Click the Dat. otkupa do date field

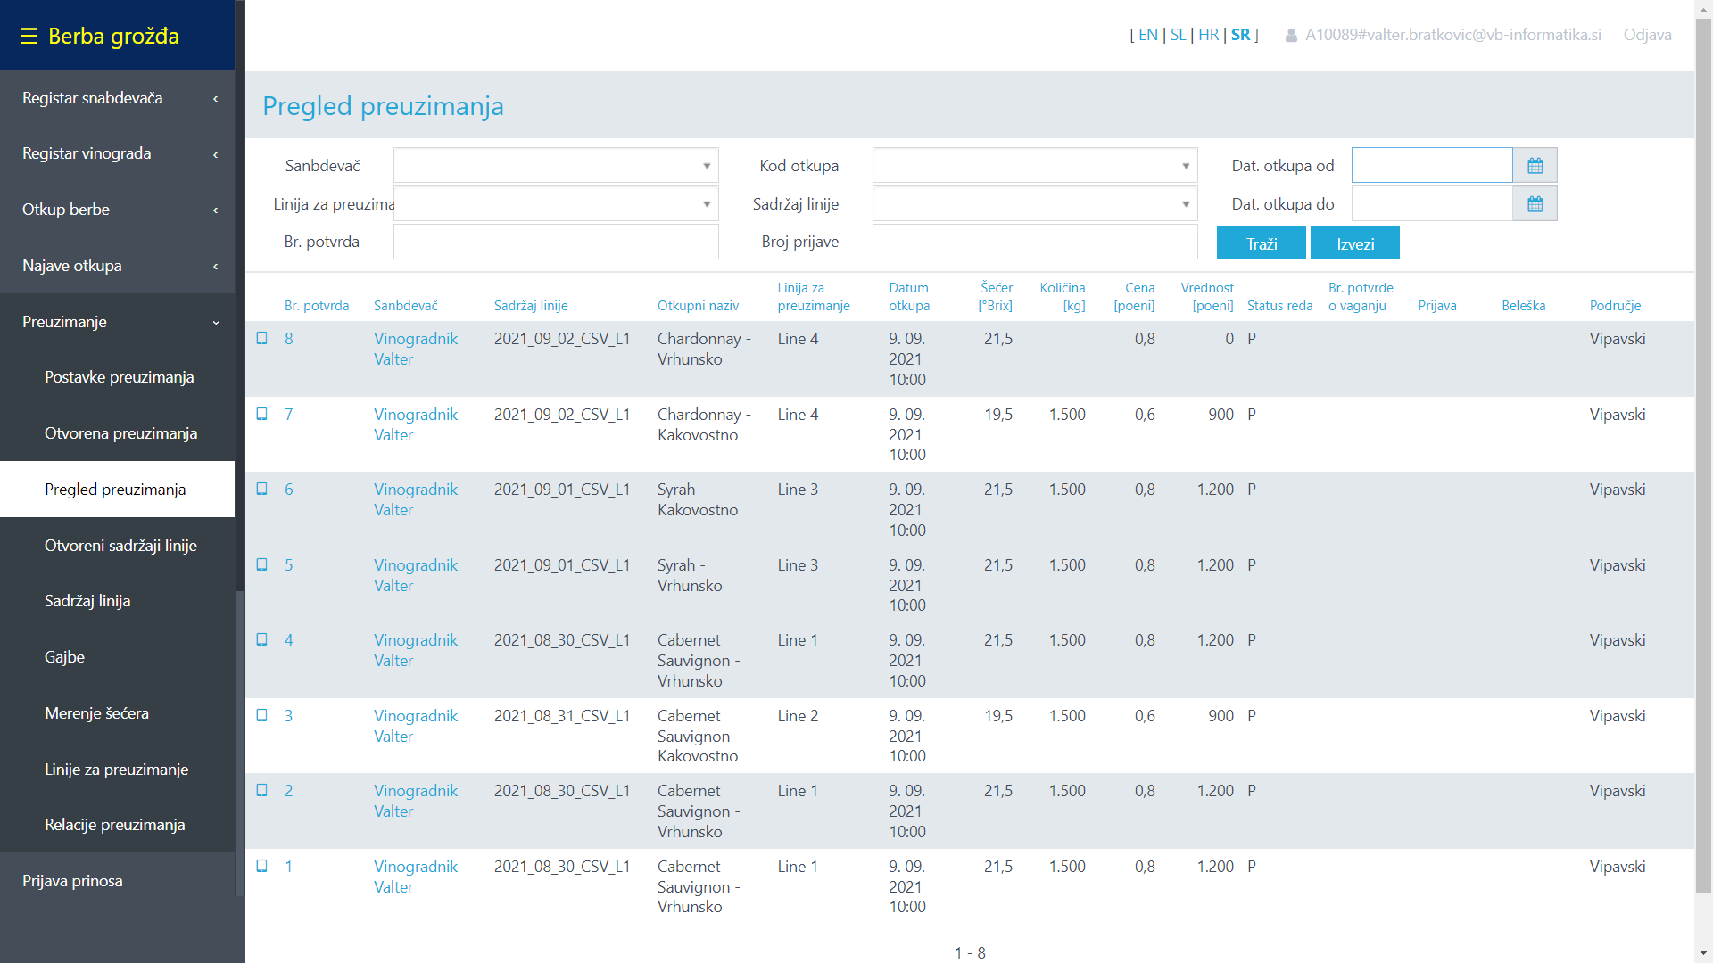1432,204
